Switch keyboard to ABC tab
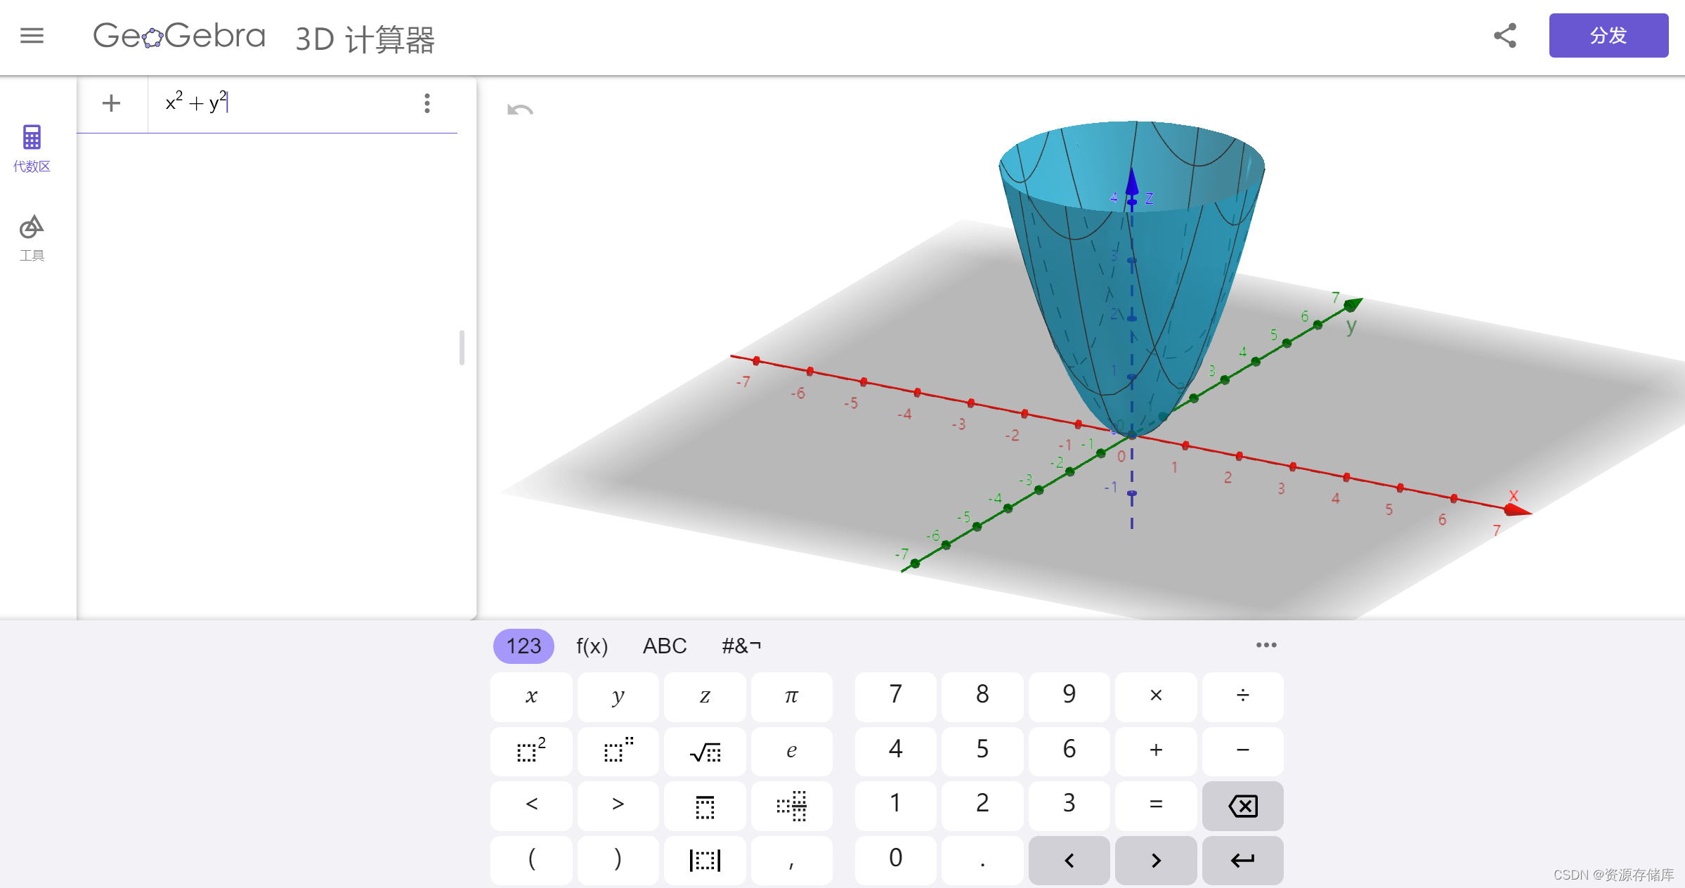Viewport: 1685px width, 888px height. pos(664,646)
